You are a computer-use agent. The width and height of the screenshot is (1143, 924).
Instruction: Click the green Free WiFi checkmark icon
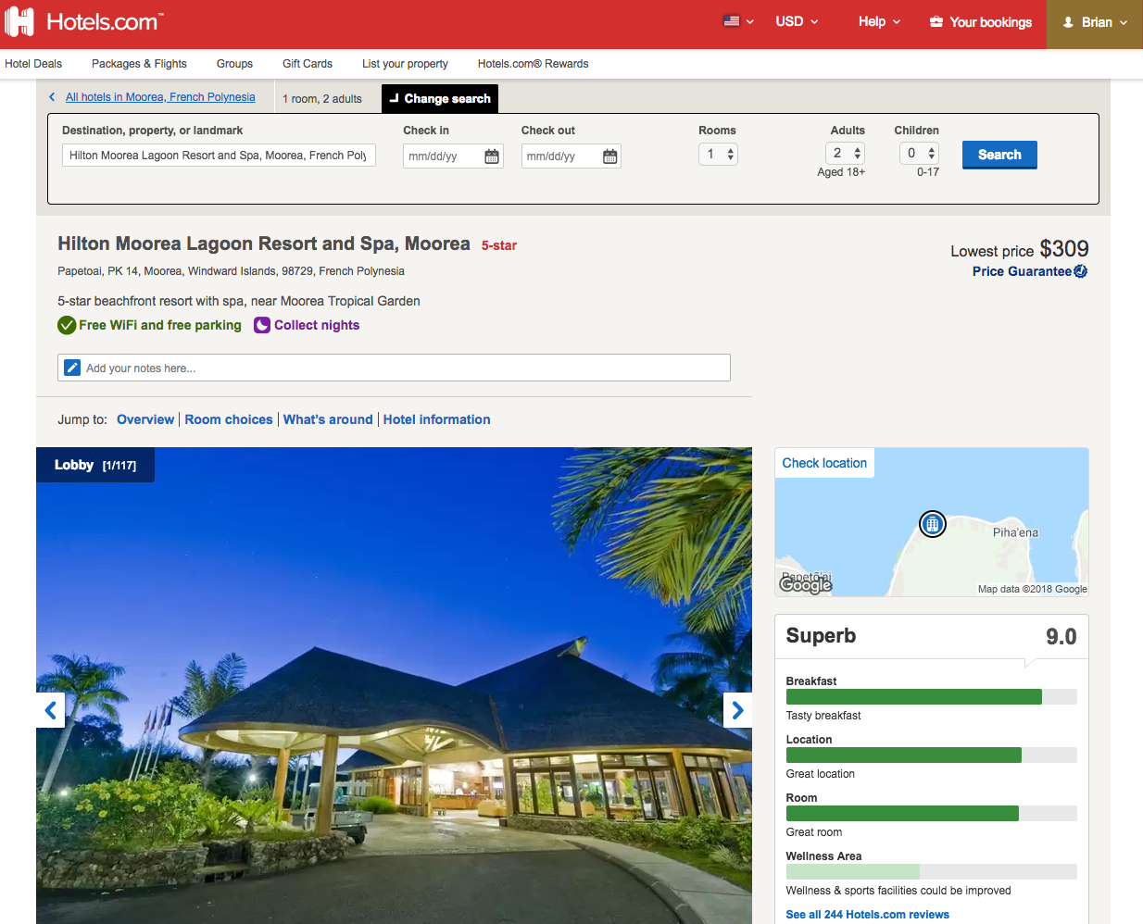pos(67,325)
